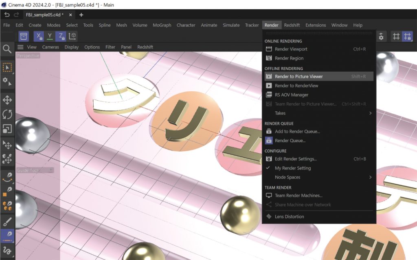Image resolution: width=417 pixels, height=260 pixels.
Task: Add a new document tab with plus
Action: [81, 15]
